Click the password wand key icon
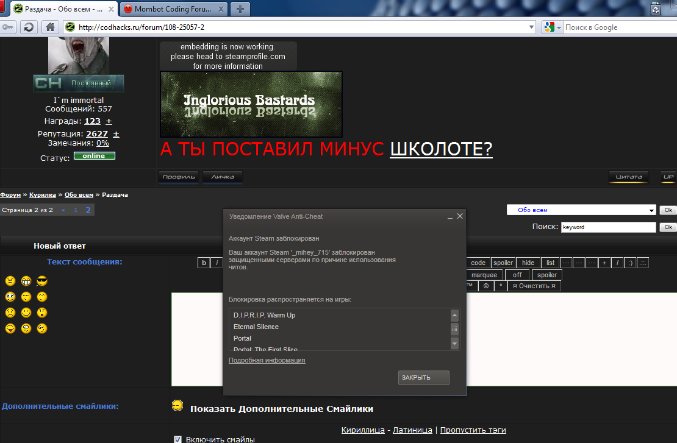 click(x=8, y=27)
